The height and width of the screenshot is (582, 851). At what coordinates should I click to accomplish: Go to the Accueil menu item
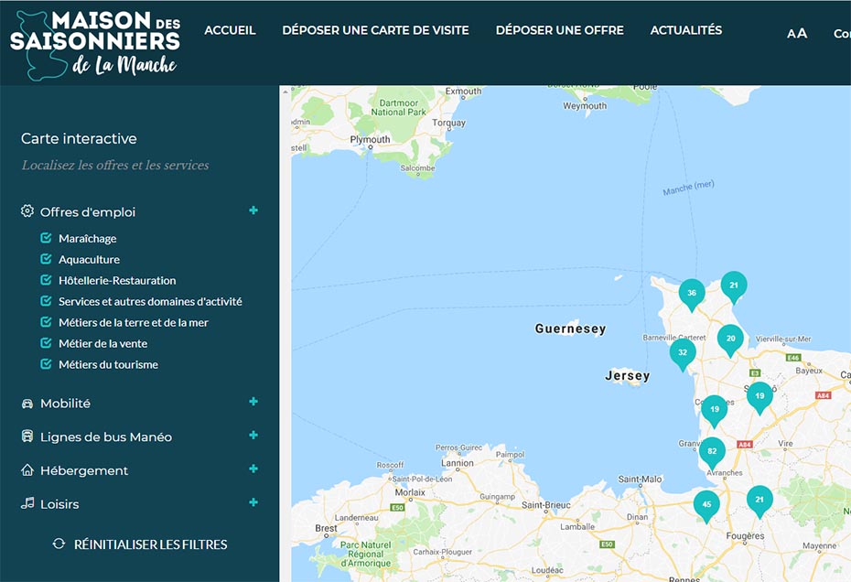pyautogui.click(x=230, y=30)
